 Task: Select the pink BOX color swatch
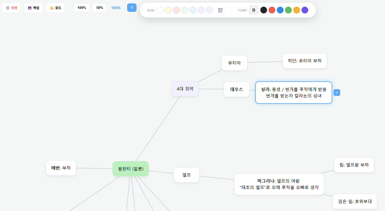[x=176, y=10]
